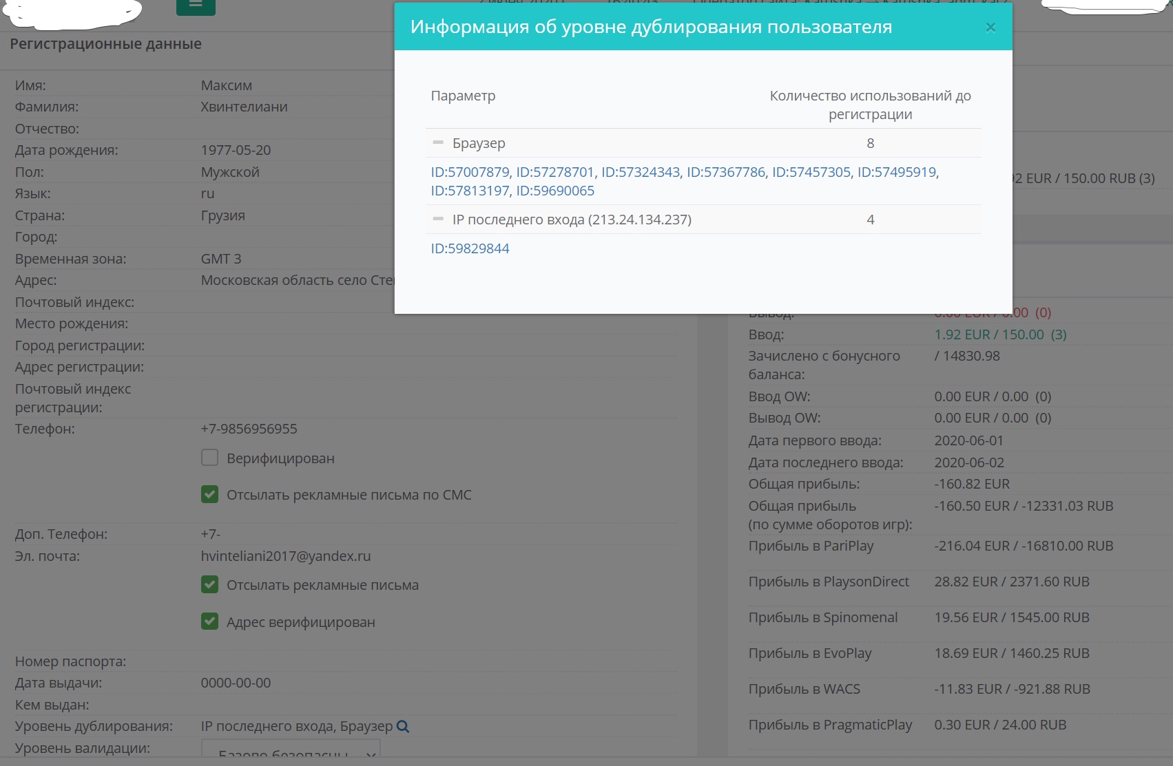The height and width of the screenshot is (766, 1173).
Task: Uncheck SMS promotional messages checkbox
Action: pos(210,495)
